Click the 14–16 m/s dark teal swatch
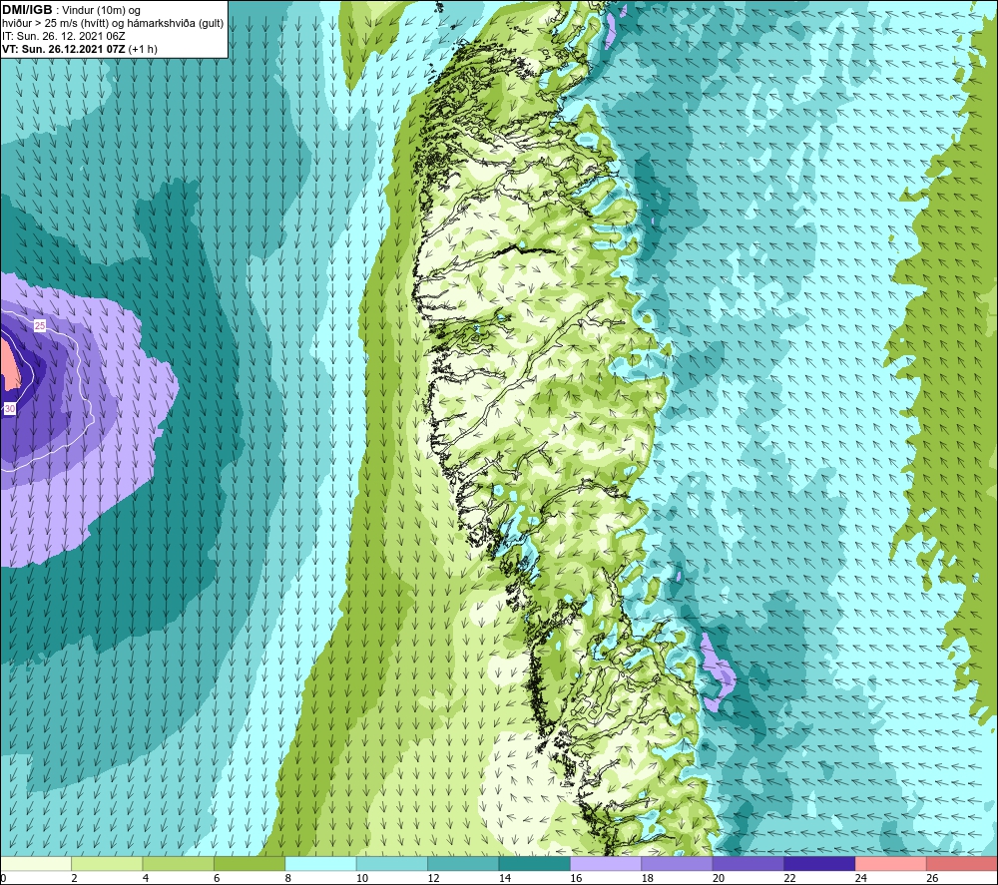The width and height of the screenshot is (998, 885). (535, 863)
